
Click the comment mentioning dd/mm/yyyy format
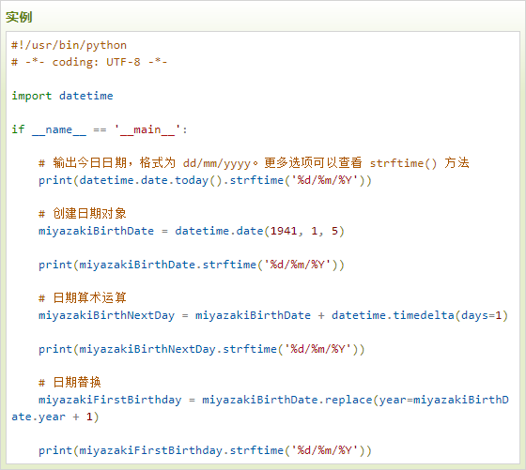(254, 163)
